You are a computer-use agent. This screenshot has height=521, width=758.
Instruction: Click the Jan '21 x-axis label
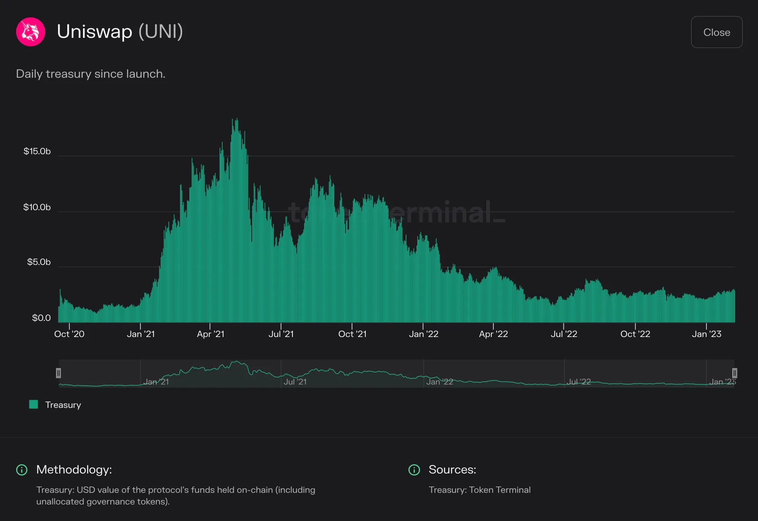point(141,334)
